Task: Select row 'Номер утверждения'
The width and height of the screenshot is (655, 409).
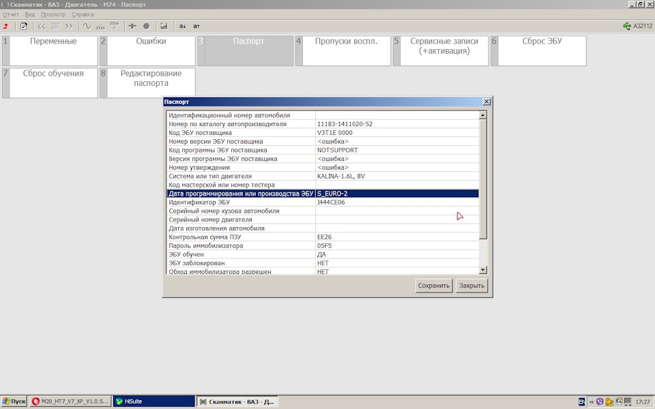Action: (323, 168)
